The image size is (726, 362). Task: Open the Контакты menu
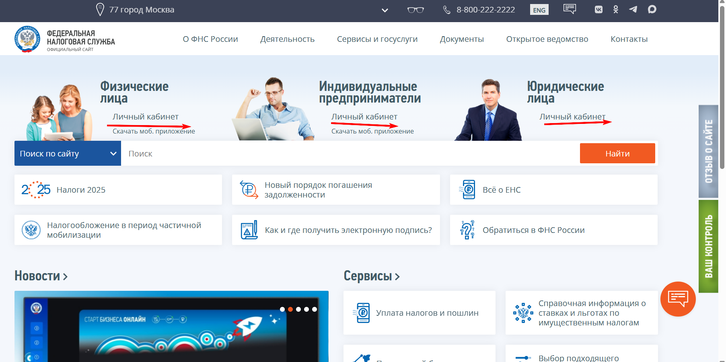click(x=629, y=39)
